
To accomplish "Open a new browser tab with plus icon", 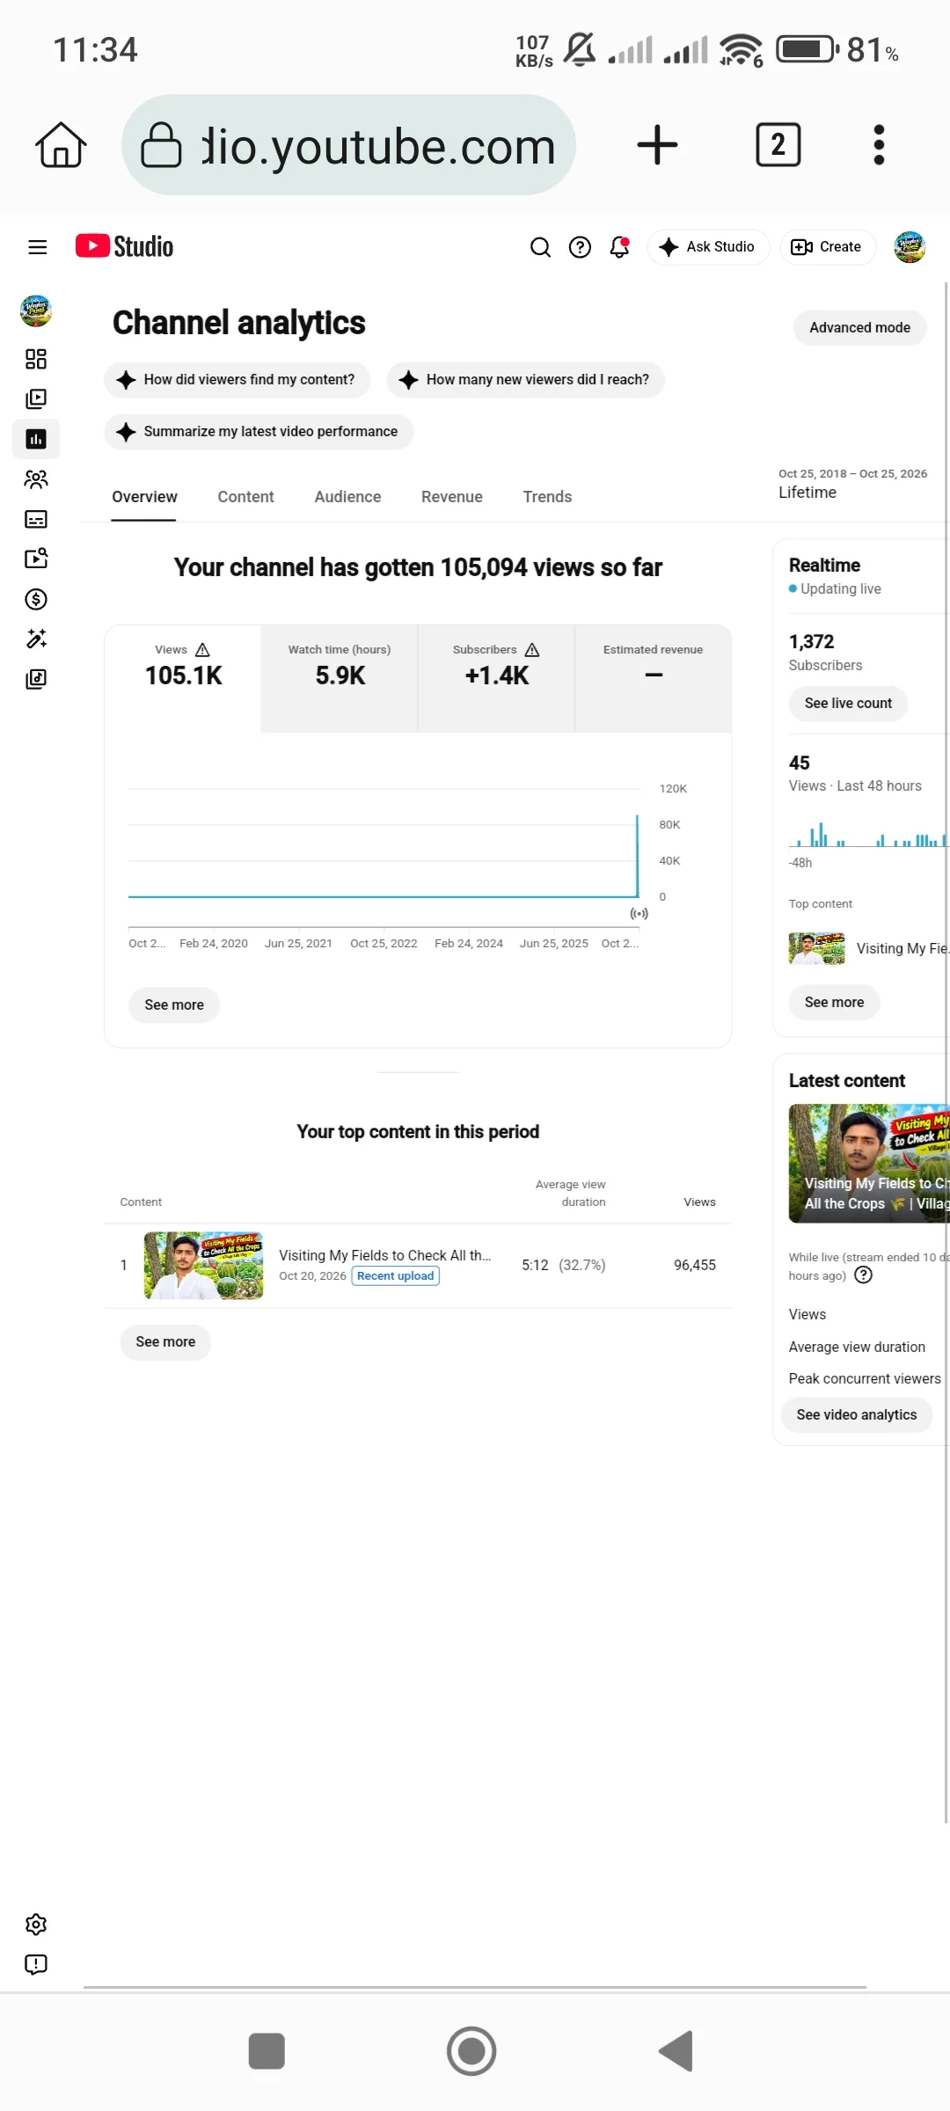I will tap(657, 145).
